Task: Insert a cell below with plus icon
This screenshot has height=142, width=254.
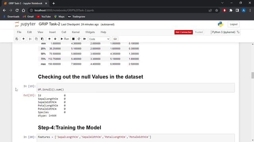Action: [x=23, y=39]
